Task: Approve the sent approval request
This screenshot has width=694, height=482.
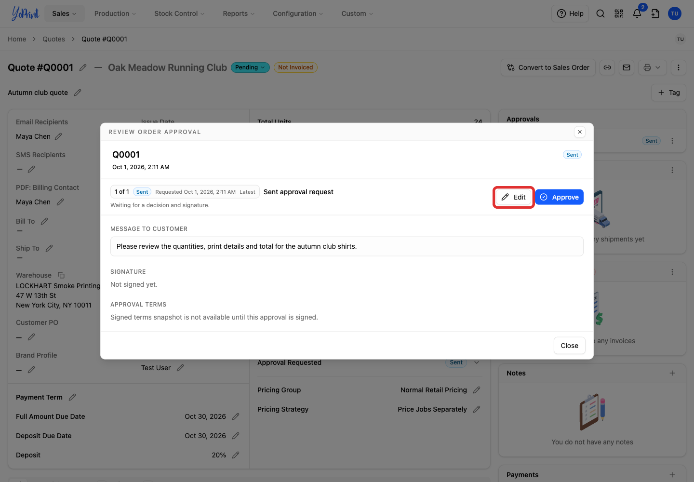Action: [559, 197]
